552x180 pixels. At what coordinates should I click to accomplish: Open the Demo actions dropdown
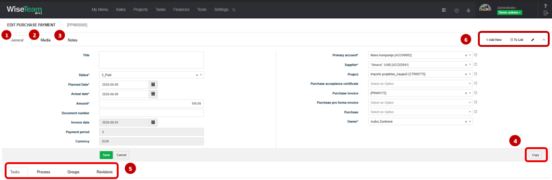(x=509, y=12)
